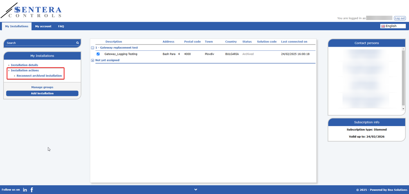Switch to My Installations tab
409x194 pixels.
click(17, 26)
